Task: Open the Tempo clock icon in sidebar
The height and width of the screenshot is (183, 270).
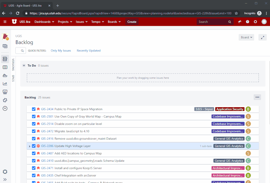Action: click(x=5, y=108)
